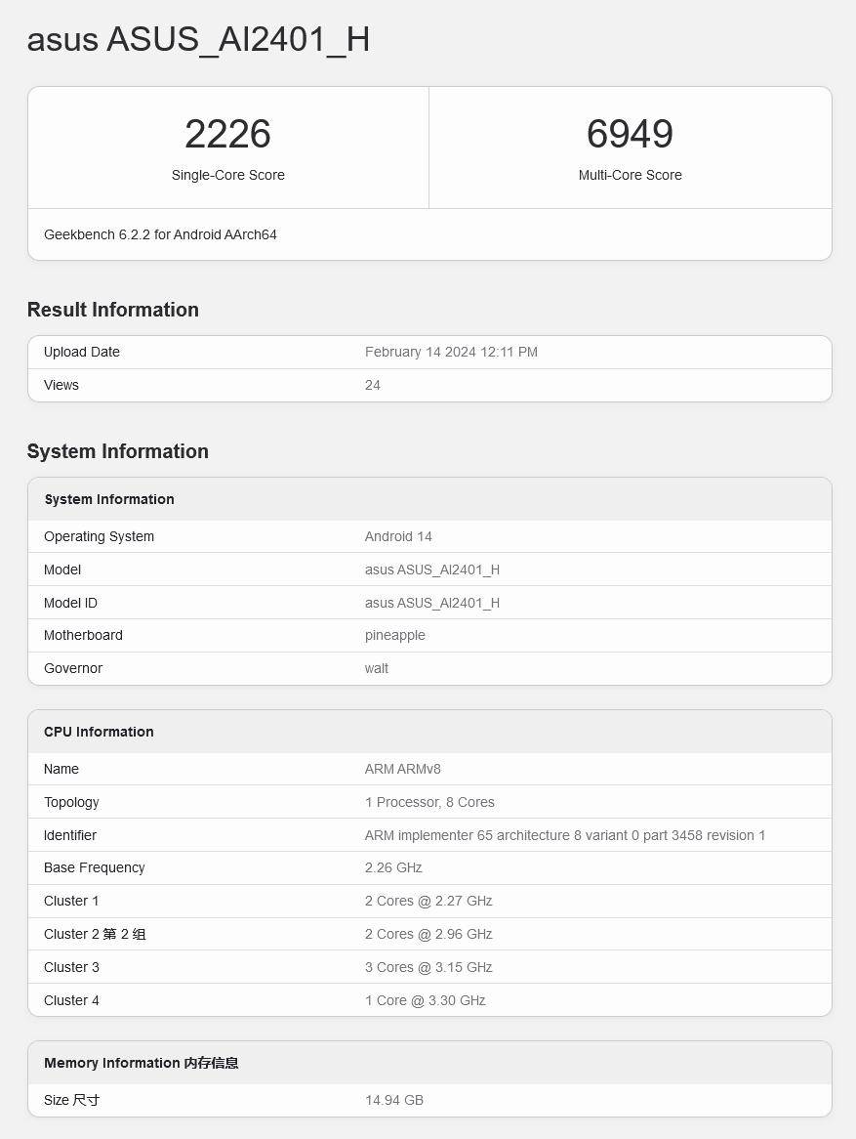The image size is (856, 1139).
Task: Expand the Memory Information panel header
Action: coord(141,1063)
